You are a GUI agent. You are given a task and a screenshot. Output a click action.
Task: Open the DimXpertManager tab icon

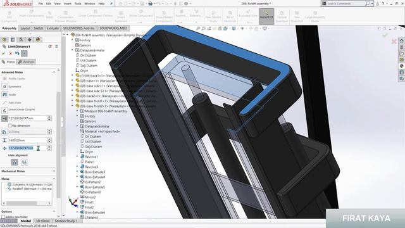pos(30,39)
